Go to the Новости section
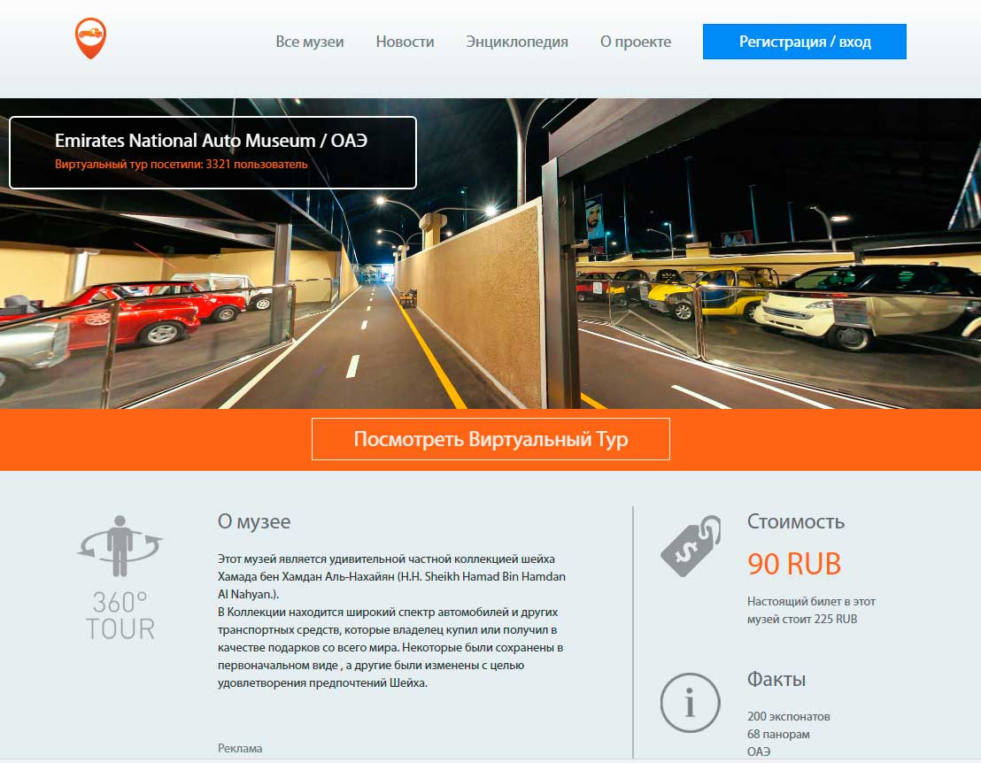Image resolution: width=981 pixels, height=763 pixels. click(x=405, y=42)
